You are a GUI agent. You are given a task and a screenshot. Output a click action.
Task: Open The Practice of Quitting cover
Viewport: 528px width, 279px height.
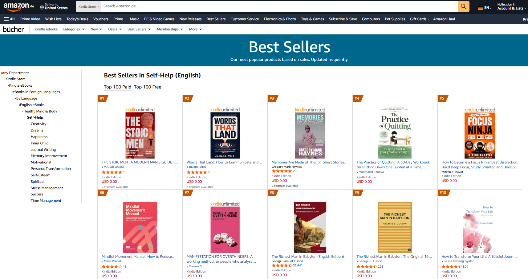point(395,133)
